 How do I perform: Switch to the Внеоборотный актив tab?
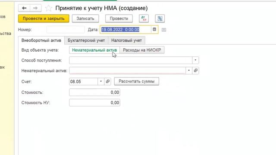tap(41, 40)
